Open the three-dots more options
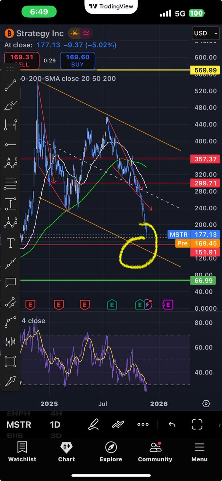 pos(143,424)
